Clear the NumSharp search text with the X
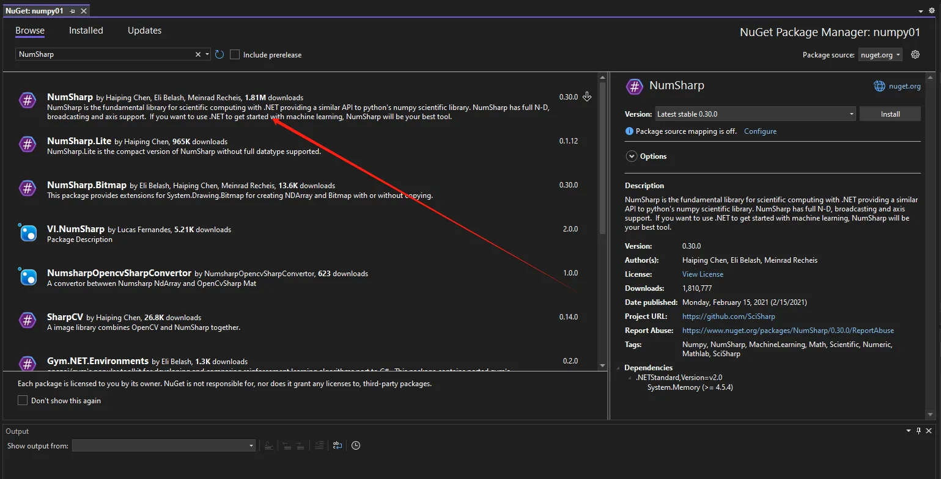941x479 pixels. [198, 54]
